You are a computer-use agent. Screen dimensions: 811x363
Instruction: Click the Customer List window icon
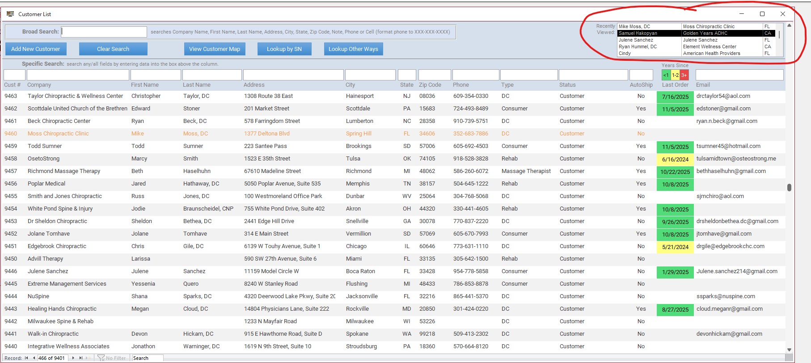pyautogui.click(x=10, y=14)
